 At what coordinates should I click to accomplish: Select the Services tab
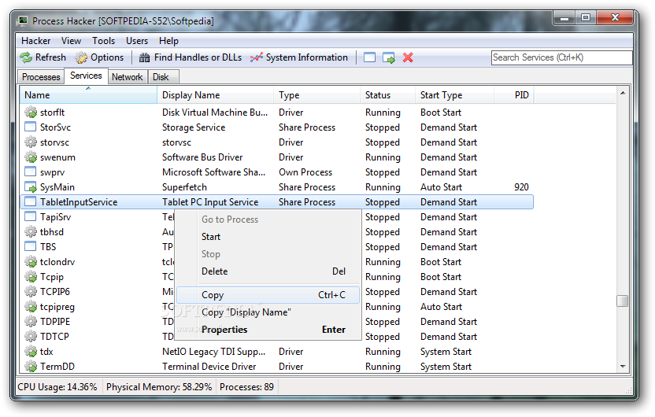tap(86, 76)
